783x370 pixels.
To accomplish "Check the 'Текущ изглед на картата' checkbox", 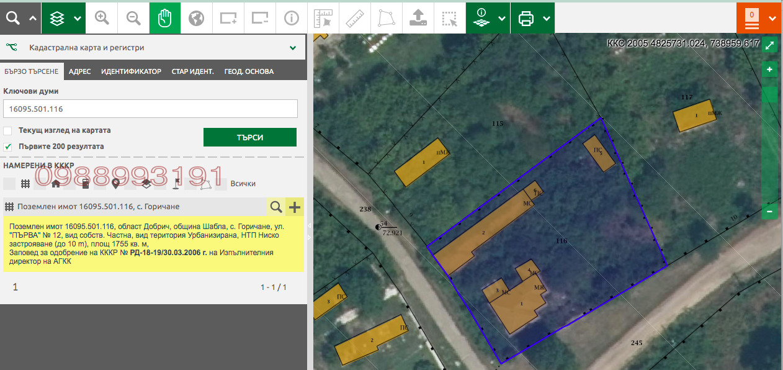I will [7, 131].
